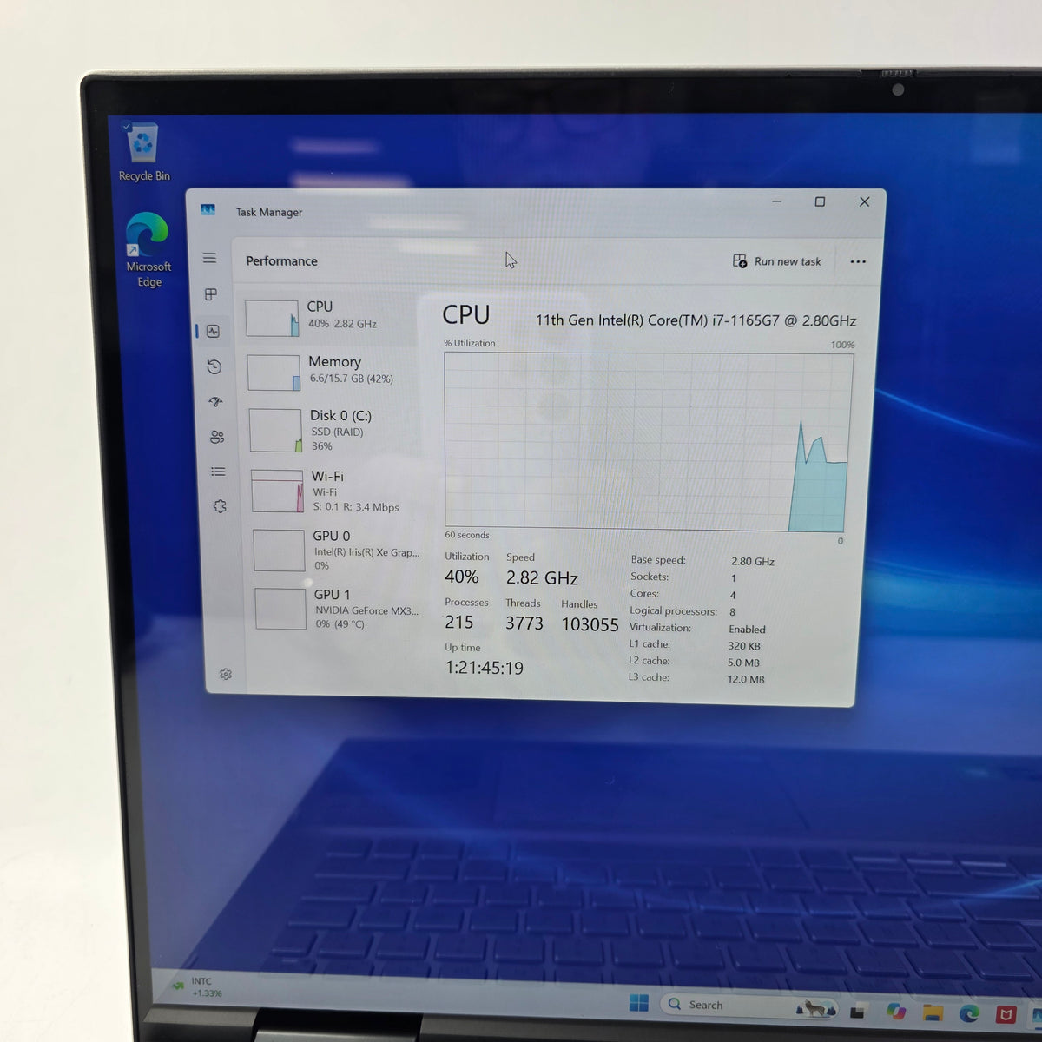1042x1042 pixels.
Task: Open Edge browser from the taskbar
Action: 969,1013
